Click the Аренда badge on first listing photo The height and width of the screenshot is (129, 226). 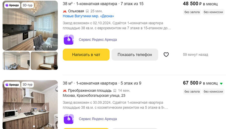(12, 5)
